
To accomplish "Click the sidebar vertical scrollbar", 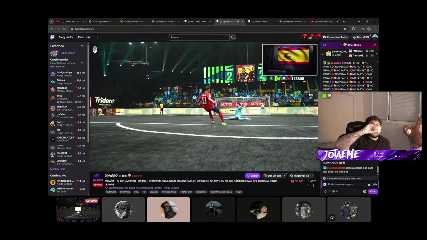I will [x=88, y=93].
